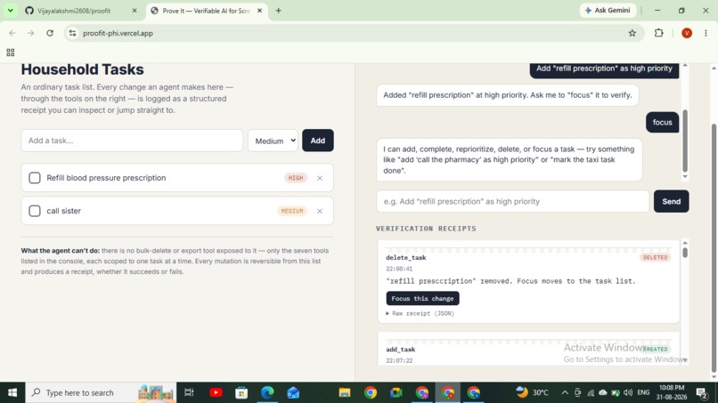Open File Explorer from the taskbar
This screenshot has height=403, width=718.
coord(345,392)
